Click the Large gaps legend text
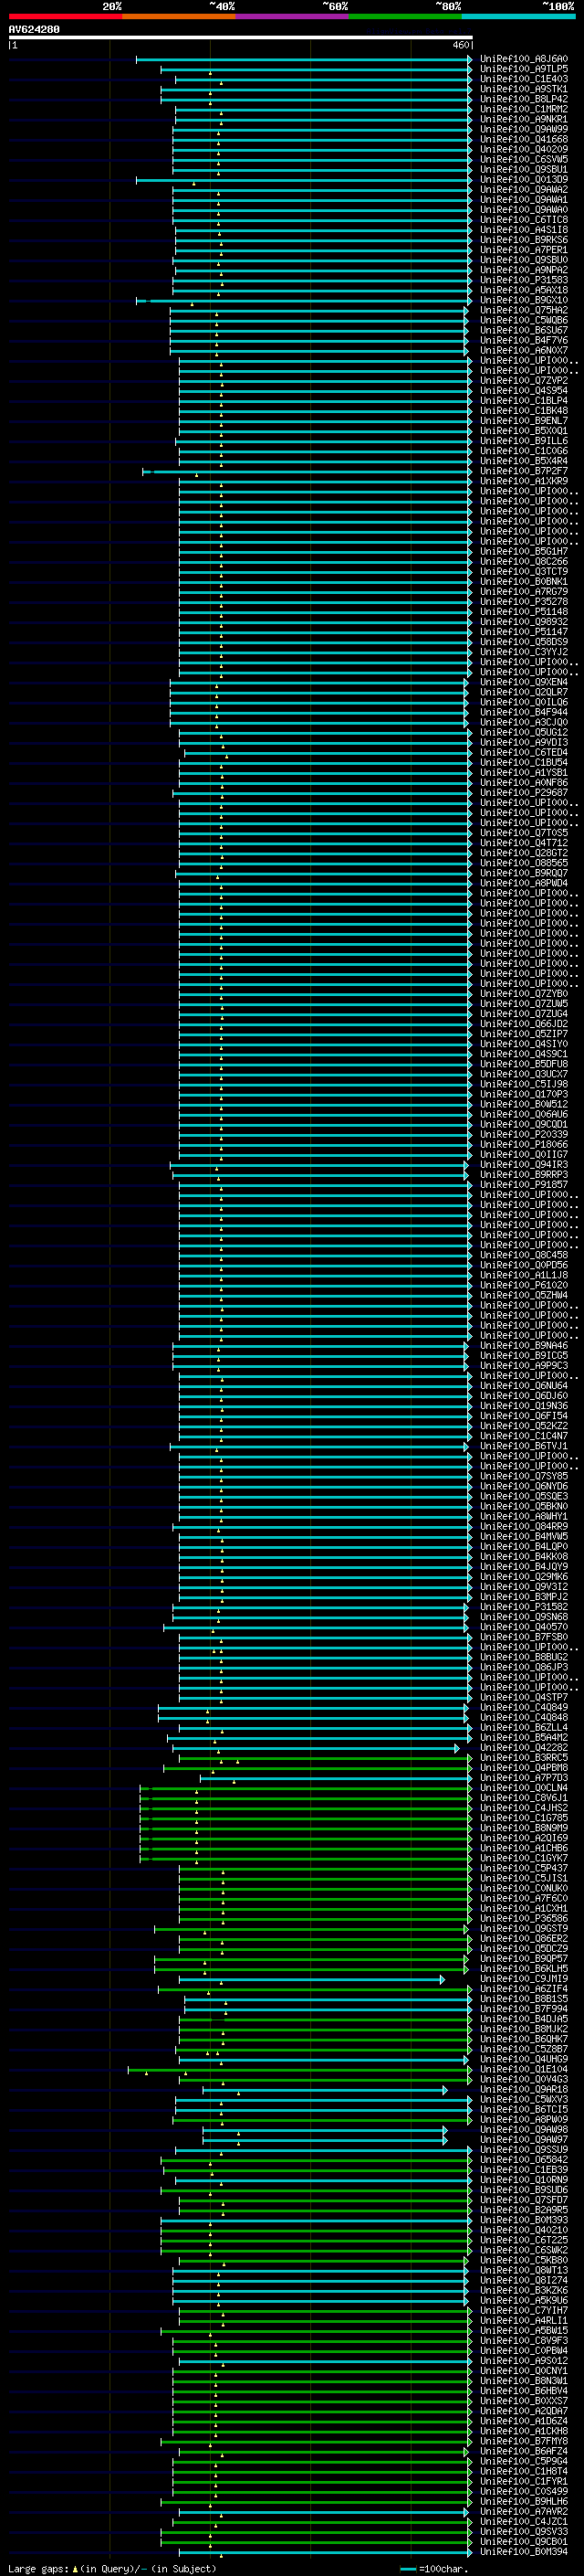The height and width of the screenshot is (2576, 584). pyautogui.click(x=112, y=2569)
